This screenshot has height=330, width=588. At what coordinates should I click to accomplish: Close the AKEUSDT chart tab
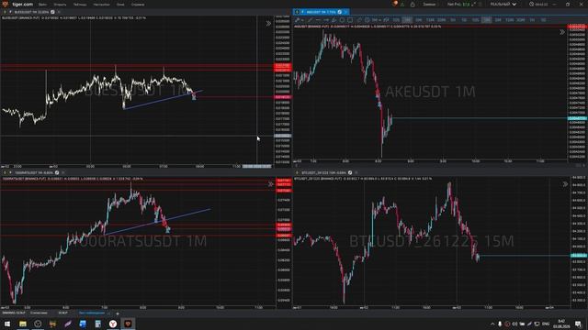tap(345, 12)
